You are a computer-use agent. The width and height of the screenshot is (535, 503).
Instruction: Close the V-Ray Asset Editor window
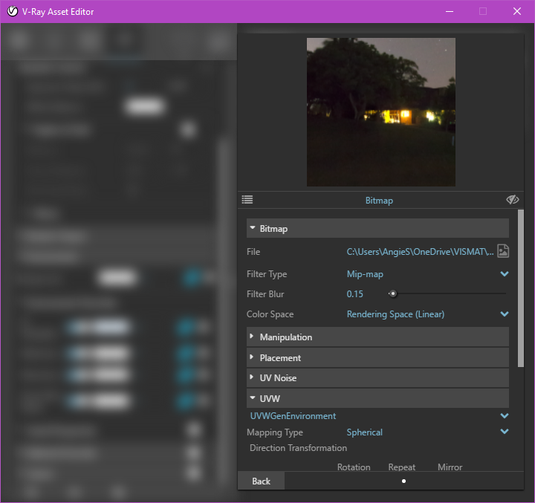click(x=517, y=11)
